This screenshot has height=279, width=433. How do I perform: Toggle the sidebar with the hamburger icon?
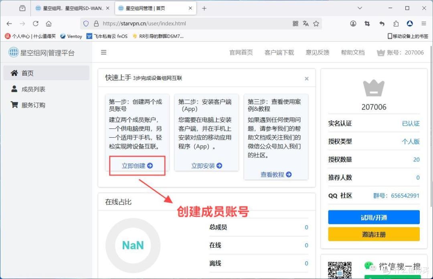tap(103, 52)
